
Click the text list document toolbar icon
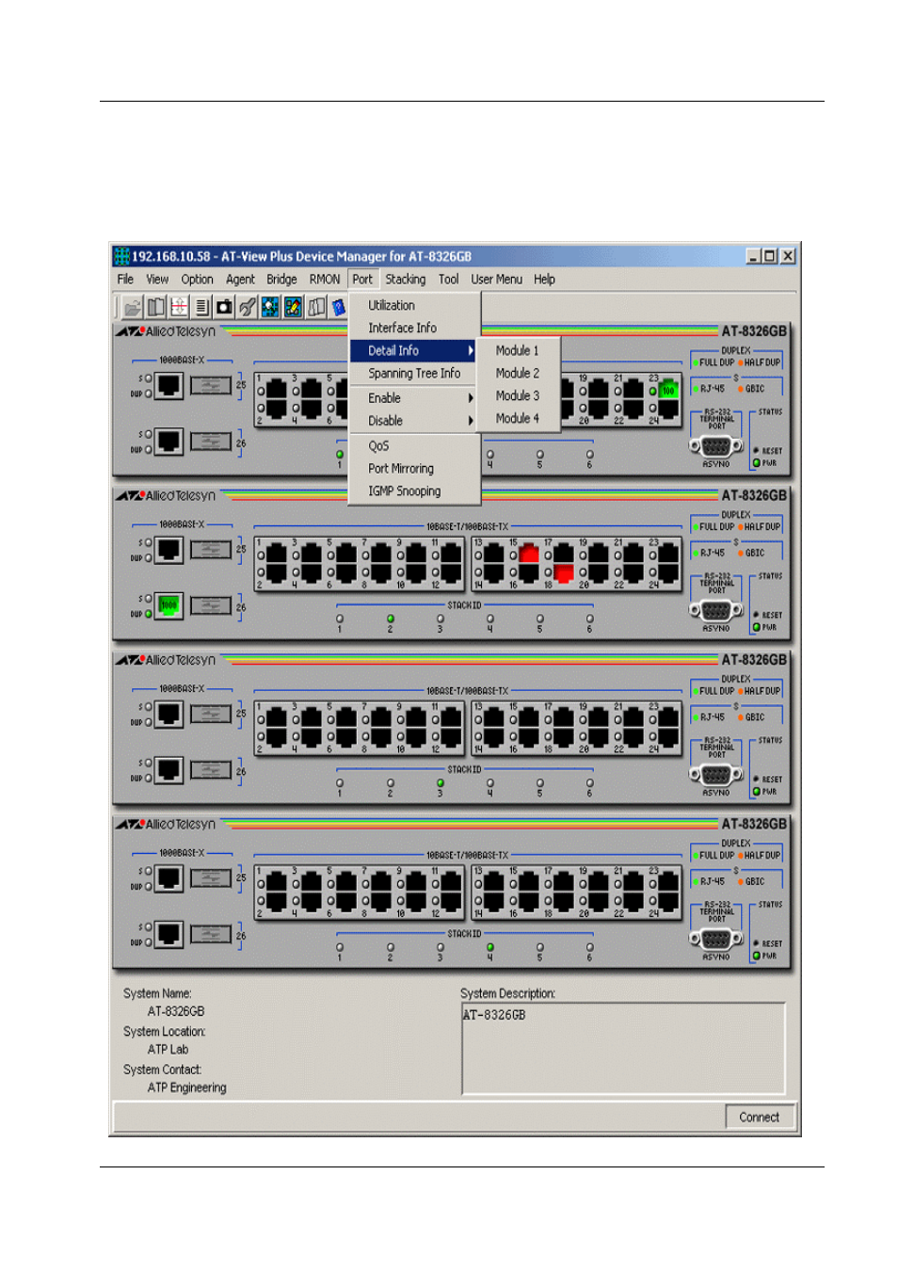(x=201, y=307)
